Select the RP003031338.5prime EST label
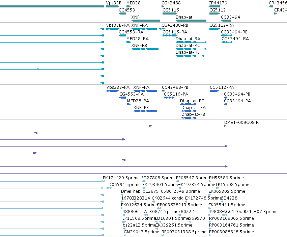Screen dimensions: 287x237 184,232
